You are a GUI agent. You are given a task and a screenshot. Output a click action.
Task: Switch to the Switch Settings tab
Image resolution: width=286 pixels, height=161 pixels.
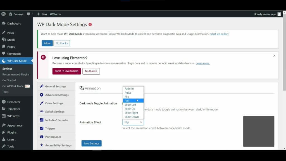click(56, 112)
